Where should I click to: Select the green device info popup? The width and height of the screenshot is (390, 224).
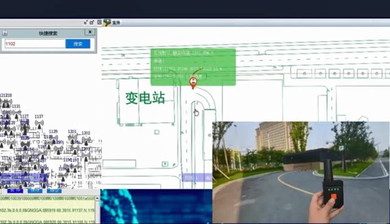pos(193,67)
